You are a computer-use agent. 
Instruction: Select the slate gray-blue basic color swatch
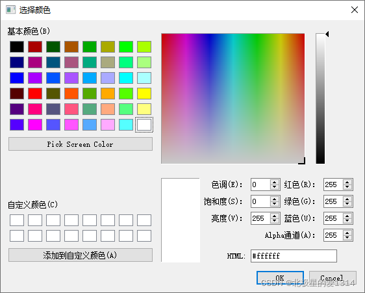pos(53,109)
